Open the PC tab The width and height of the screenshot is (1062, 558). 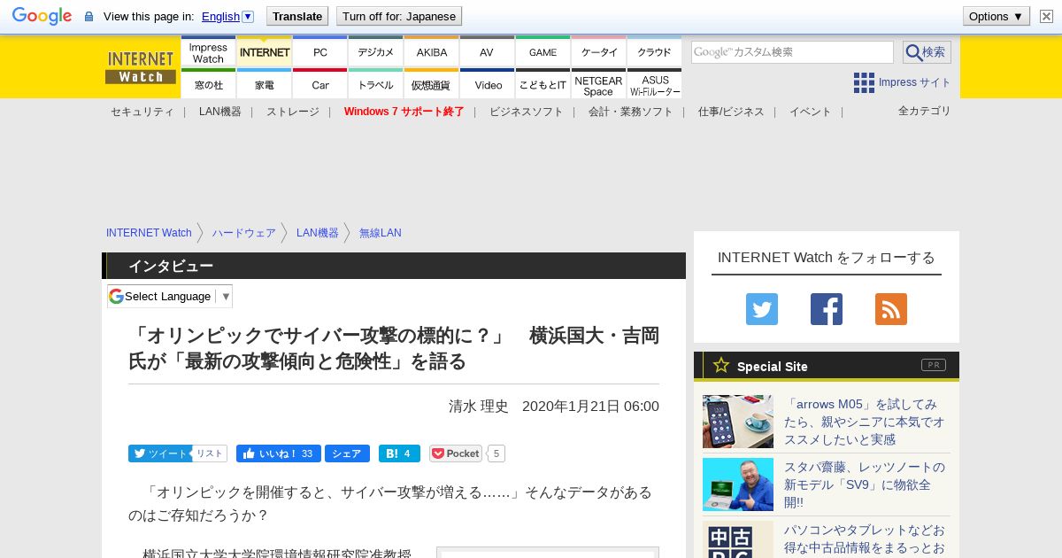click(320, 51)
